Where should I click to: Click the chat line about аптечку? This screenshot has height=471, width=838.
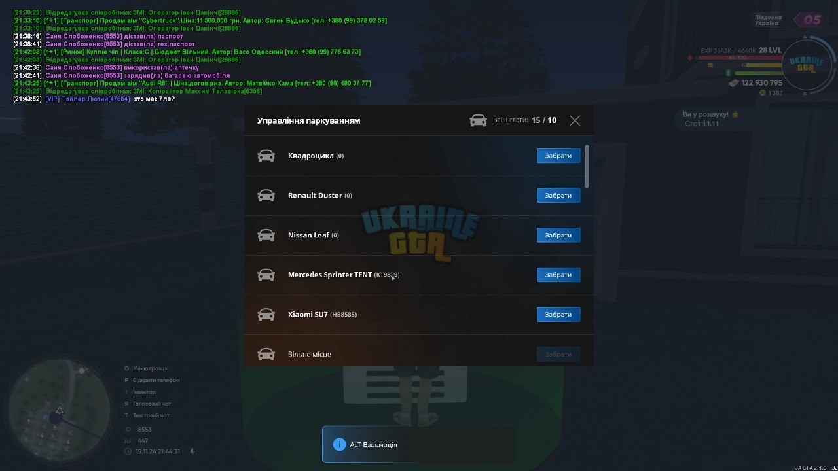pyautogui.click(x=106, y=67)
